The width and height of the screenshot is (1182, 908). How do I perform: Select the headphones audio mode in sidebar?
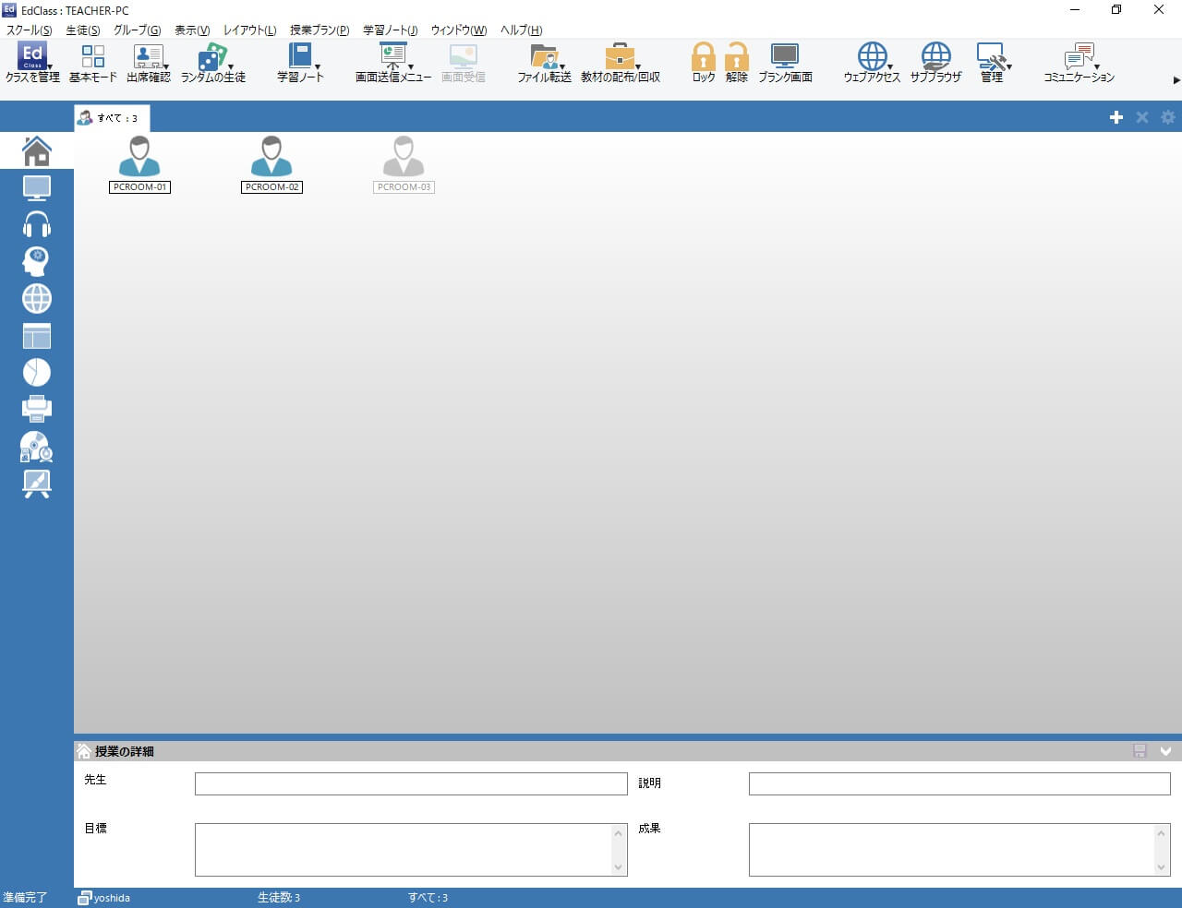point(37,224)
